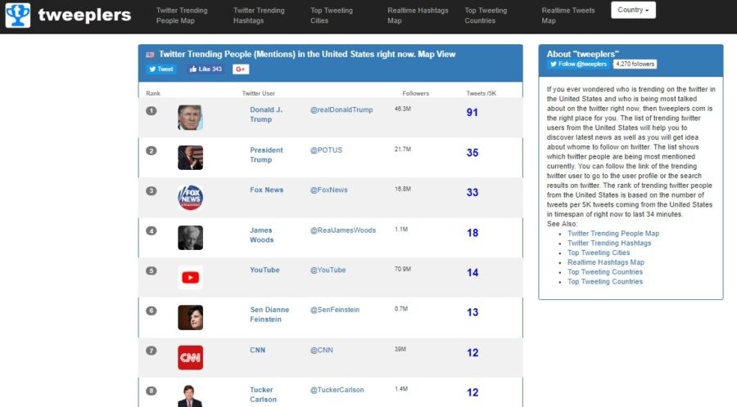The width and height of the screenshot is (737, 407).
Task: Open the @FoxNews handle link
Action: pyautogui.click(x=328, y=190)
